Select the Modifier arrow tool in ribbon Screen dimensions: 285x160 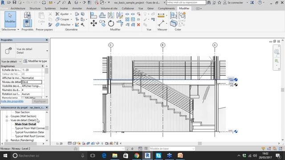point(10,19)
